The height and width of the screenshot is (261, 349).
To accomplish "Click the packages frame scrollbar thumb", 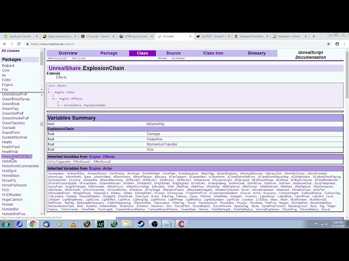I will [41, 59].
